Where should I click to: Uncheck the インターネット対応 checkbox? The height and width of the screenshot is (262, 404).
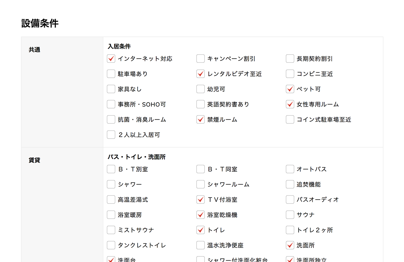tap(111, 59)
